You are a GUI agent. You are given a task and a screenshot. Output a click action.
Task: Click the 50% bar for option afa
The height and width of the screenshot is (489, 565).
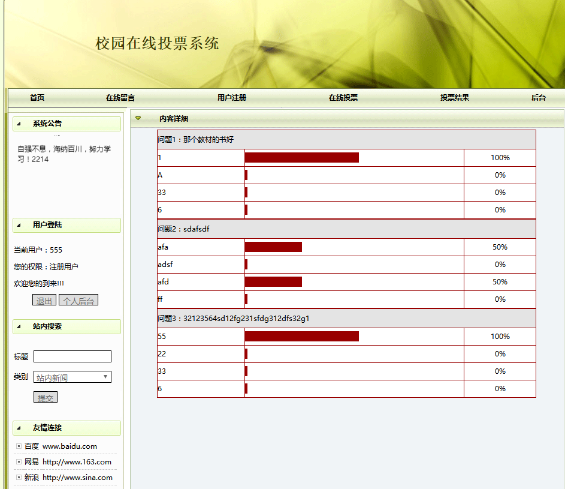(273, 247)
